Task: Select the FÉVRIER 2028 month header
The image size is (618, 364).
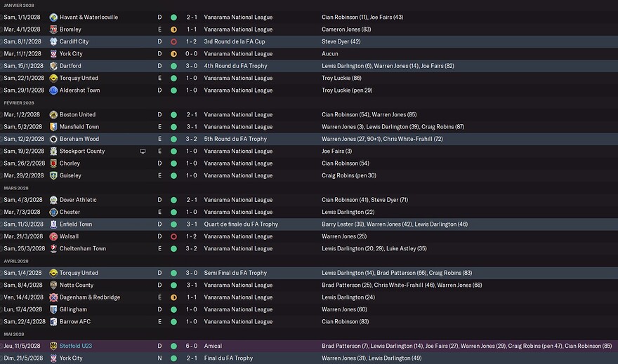Action: [19, 102]
